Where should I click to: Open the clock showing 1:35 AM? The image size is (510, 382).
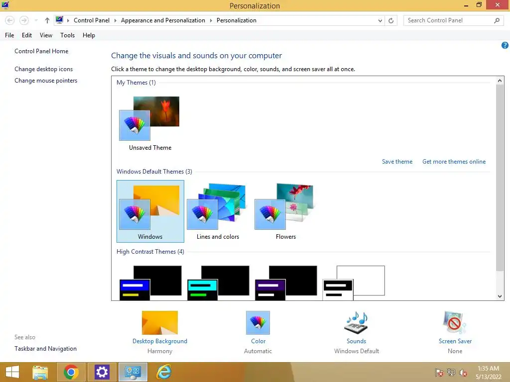[488, 373]
